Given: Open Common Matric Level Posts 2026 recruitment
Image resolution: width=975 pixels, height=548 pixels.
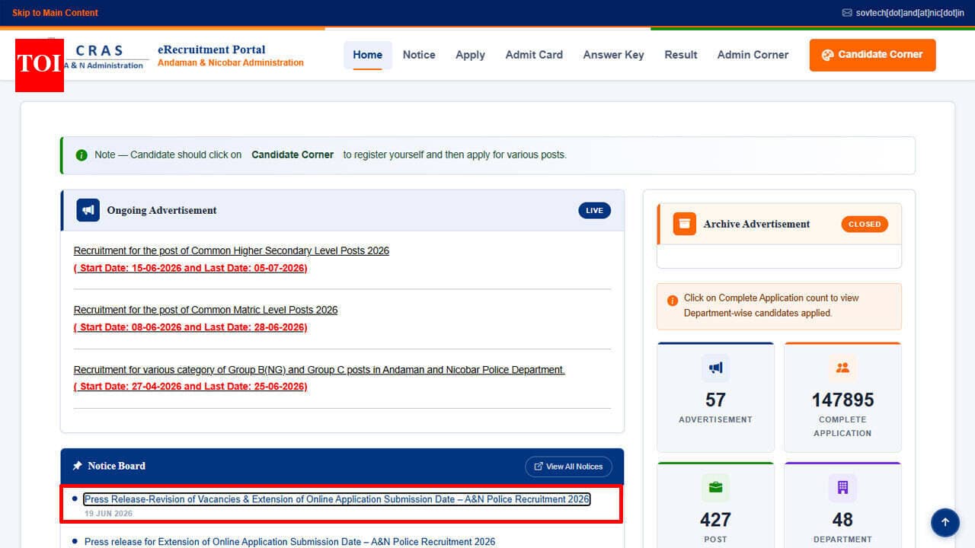Looking at the screenshot, I should 206,310.
